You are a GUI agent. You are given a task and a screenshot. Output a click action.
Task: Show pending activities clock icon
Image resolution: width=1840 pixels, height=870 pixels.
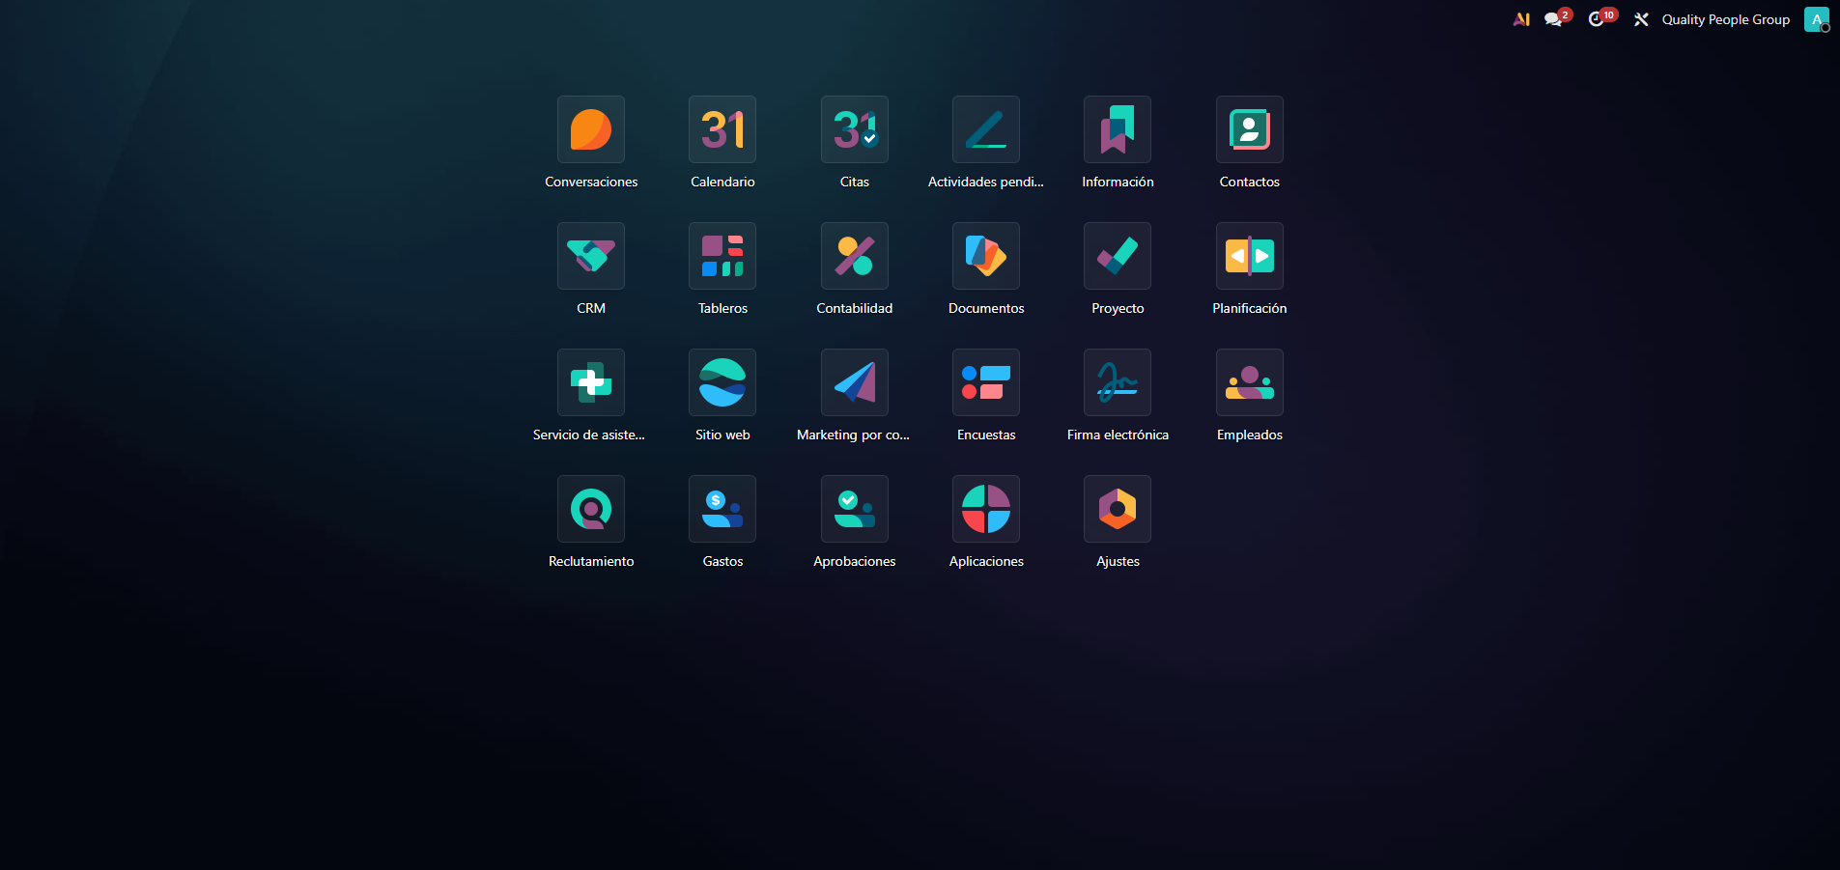coord(1597,19)
